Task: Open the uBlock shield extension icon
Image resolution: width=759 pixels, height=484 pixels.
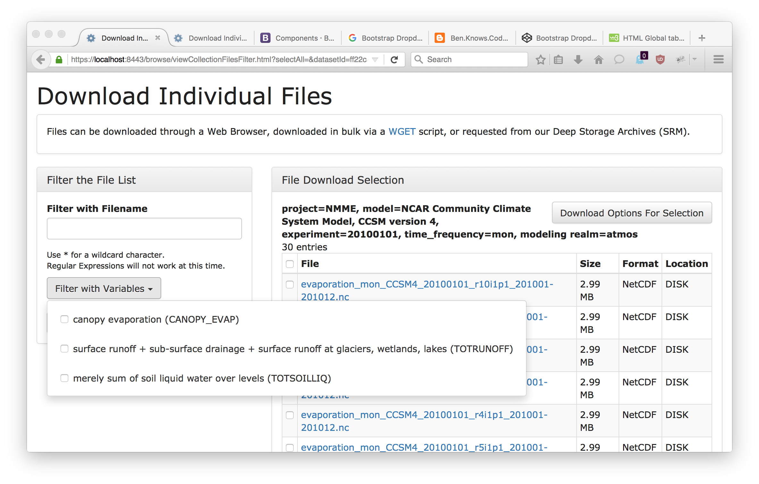Action: click(660, 60)
